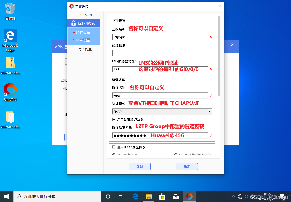
Task: Launch the UniVPN desktop shortcut
Action: tap(10, 92)
